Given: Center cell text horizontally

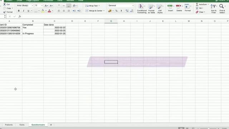Looking at the screenshot, I should coord(64,11).
